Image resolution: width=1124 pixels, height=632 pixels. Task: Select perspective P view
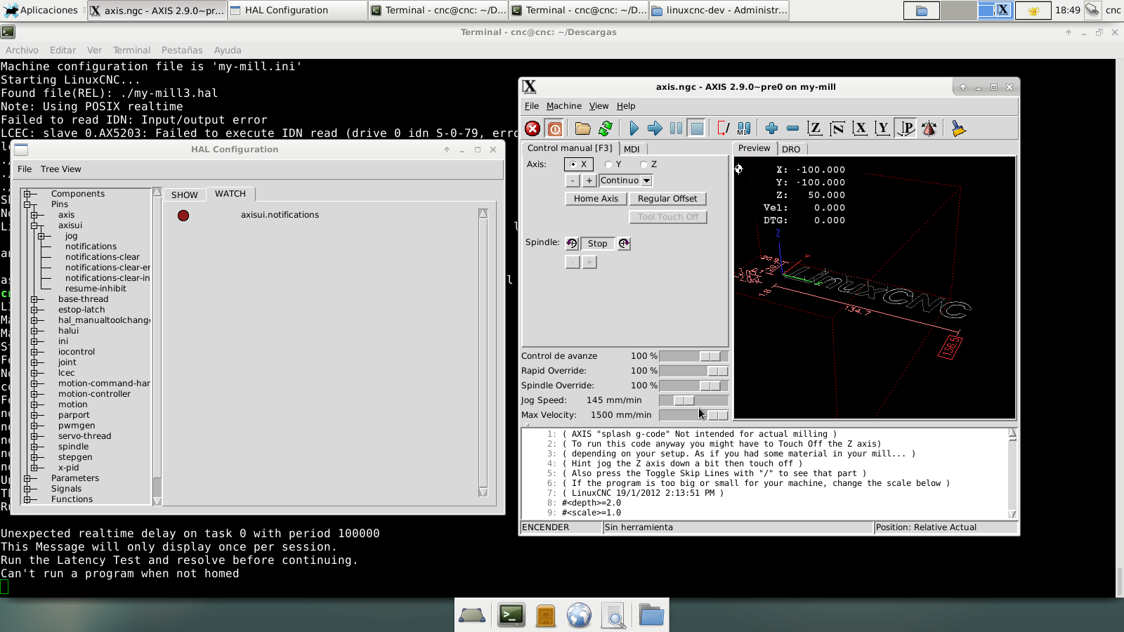(906, 129)
